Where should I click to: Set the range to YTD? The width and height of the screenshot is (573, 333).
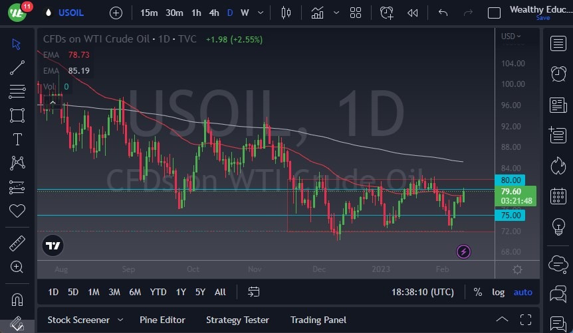pyautogui.click(x=158, y=292)
